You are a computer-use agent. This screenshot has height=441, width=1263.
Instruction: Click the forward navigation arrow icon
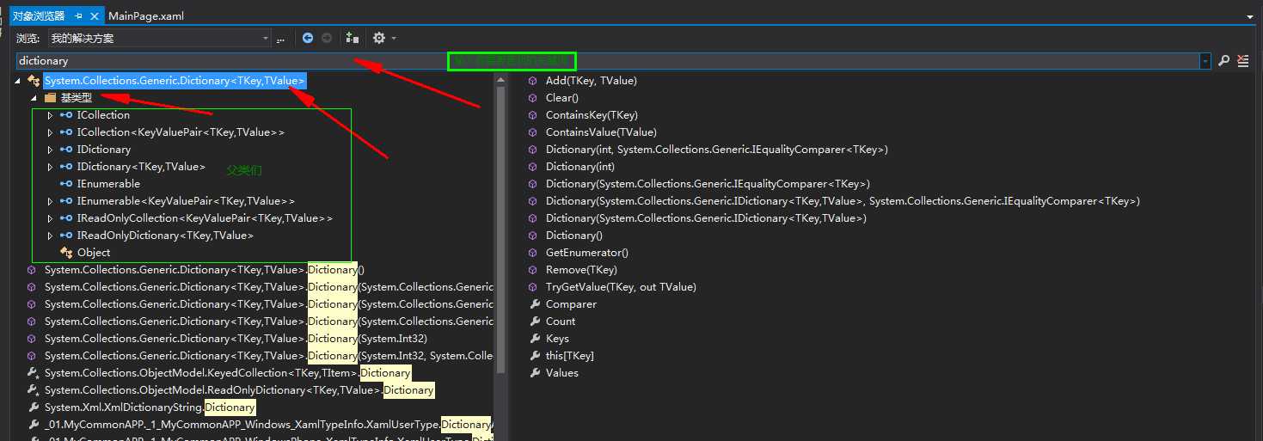coord(327,38)
